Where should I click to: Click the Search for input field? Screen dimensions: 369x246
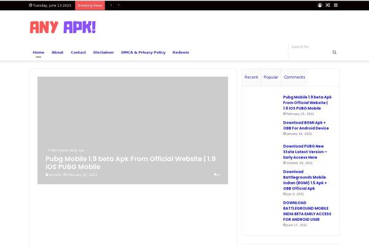pyautogui.click(x=310, y=47)
